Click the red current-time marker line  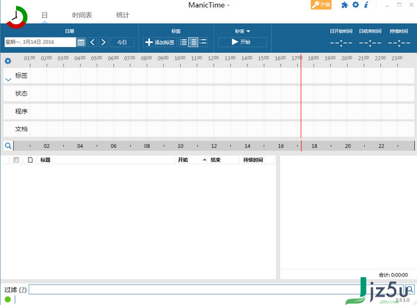[x=301, y=97]
